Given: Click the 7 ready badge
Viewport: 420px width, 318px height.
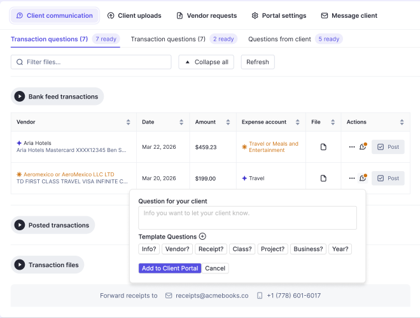Looking at the screenshot, I should [x=106, y=39].
